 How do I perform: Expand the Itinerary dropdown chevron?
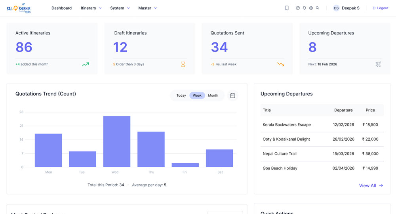tap(100, 8)
